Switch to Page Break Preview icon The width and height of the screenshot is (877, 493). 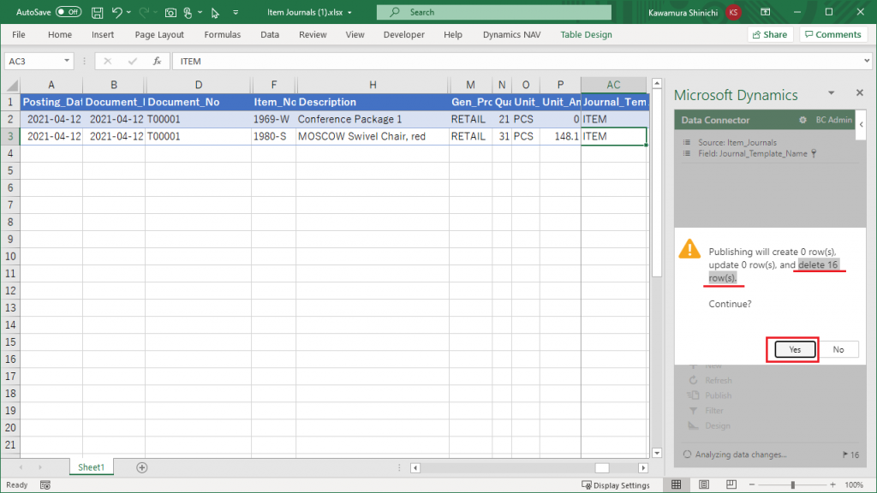pos(731,484)
